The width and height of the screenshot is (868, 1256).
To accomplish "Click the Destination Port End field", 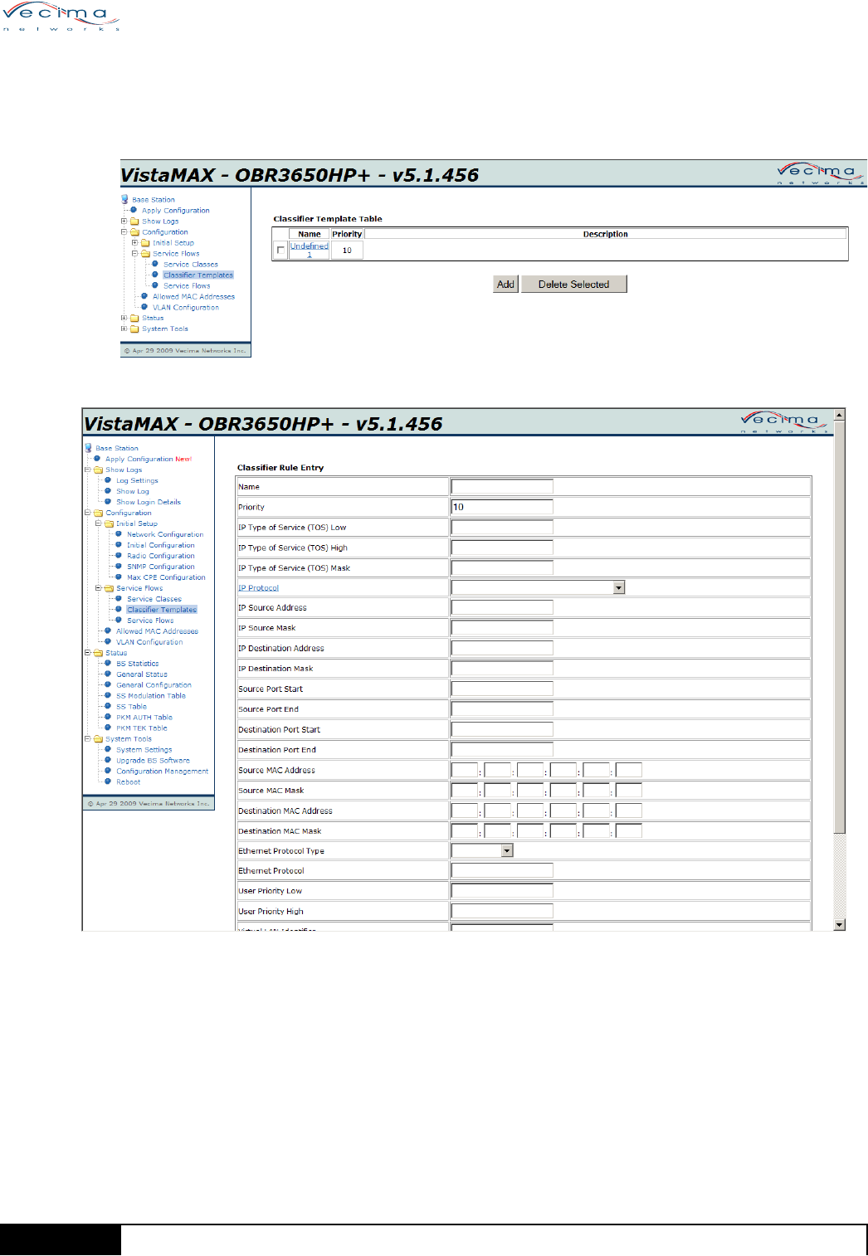I will point(502,750).
